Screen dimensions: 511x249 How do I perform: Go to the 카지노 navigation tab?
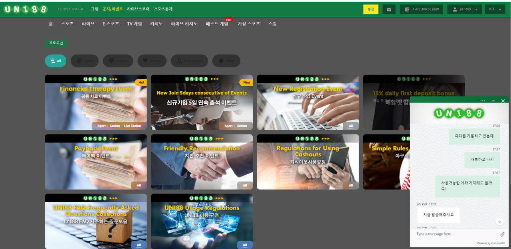[x=156, y=24]
